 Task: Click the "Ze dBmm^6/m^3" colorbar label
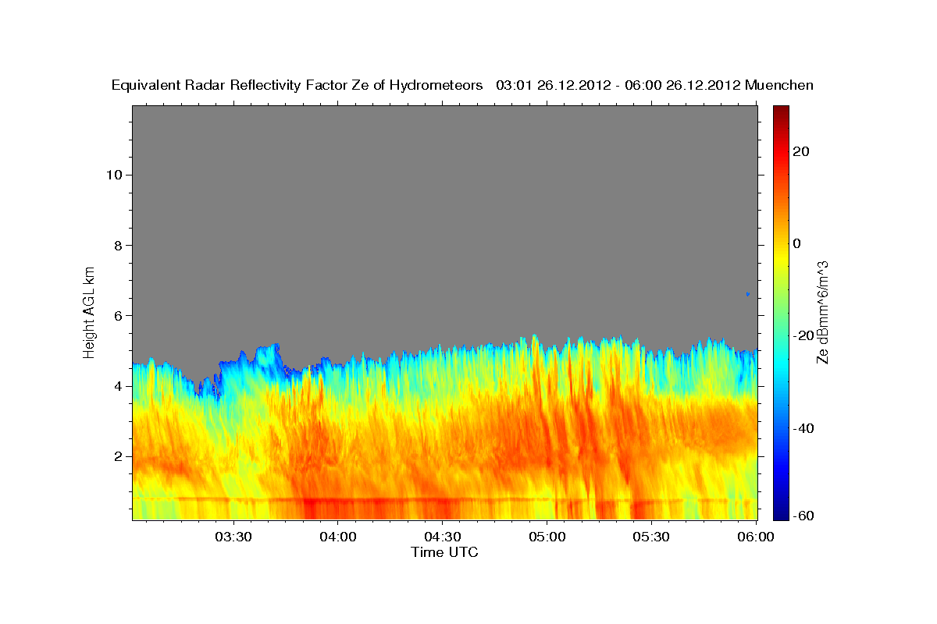click(x=822, y=312)
